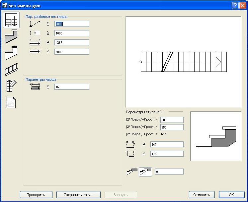Screen dimensions: 248x202
Task: Click the total stair height icon
Action: 35,24
